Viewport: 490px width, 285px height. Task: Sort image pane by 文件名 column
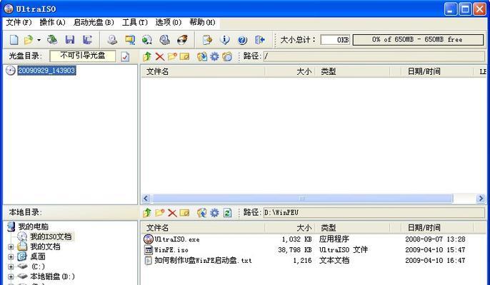(x=203, y=72)
